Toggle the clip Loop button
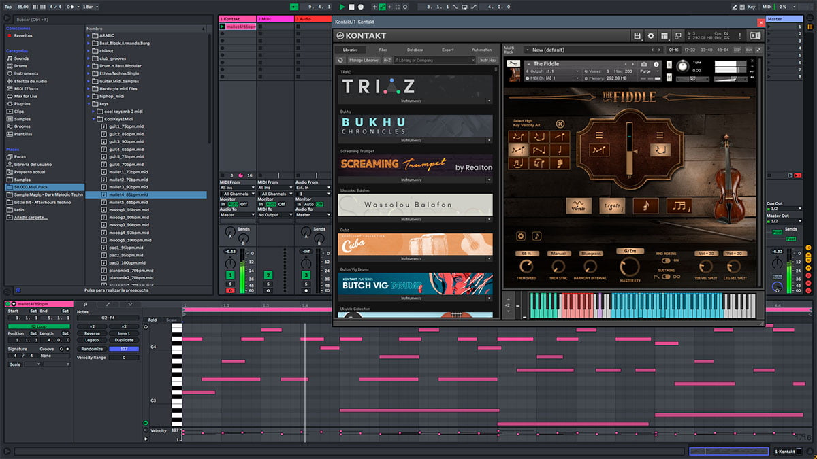 pos(38,326)
